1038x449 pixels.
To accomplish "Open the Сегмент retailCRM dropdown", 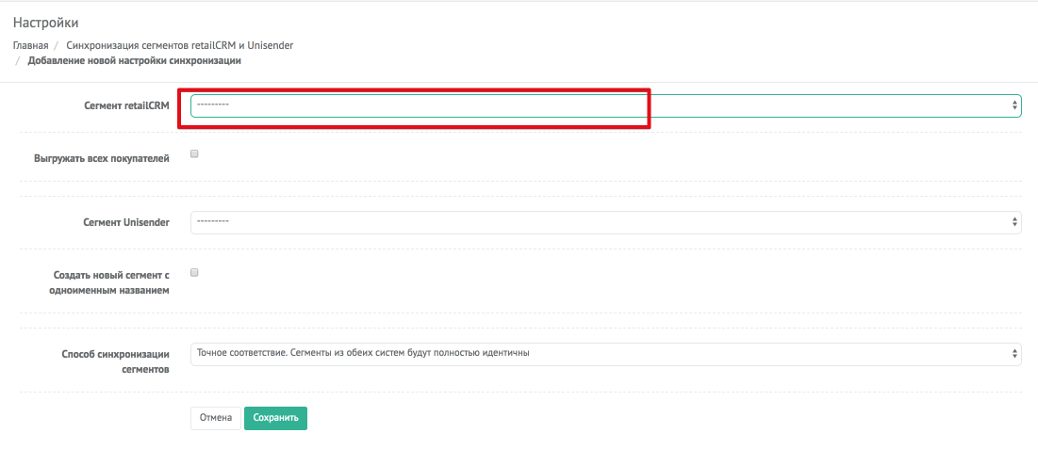I will tap(605, 105).
